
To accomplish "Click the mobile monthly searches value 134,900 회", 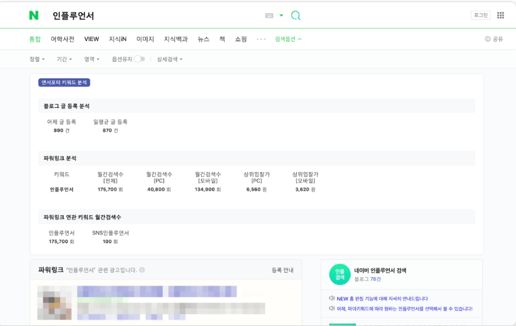I will click(207, 190).
